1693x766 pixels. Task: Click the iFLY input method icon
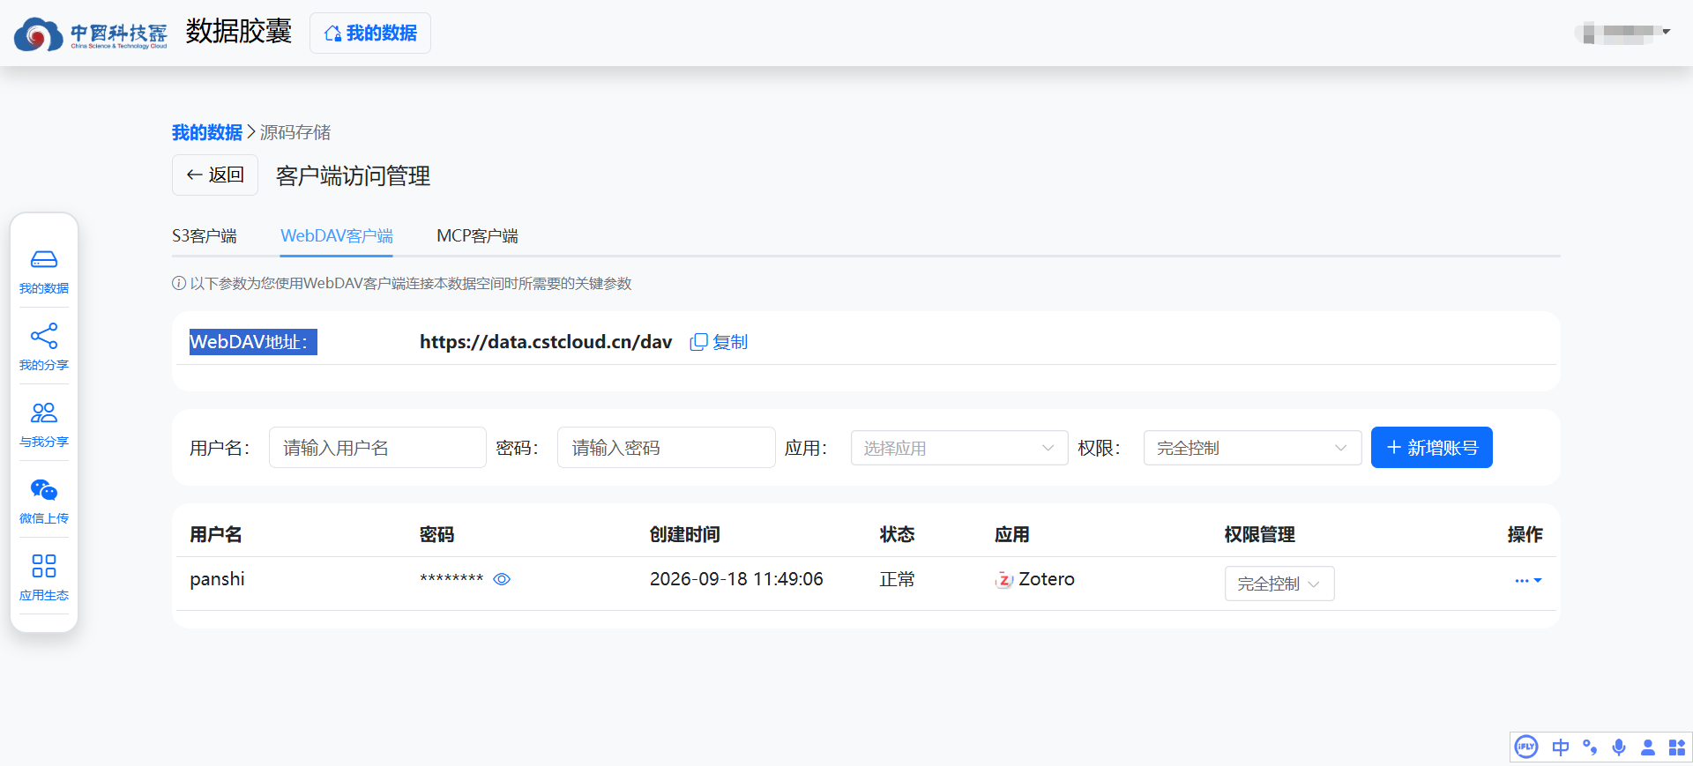tap(1526, 747)
